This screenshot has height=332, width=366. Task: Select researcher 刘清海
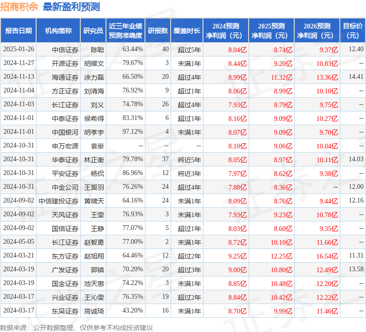tap(94, 91)
